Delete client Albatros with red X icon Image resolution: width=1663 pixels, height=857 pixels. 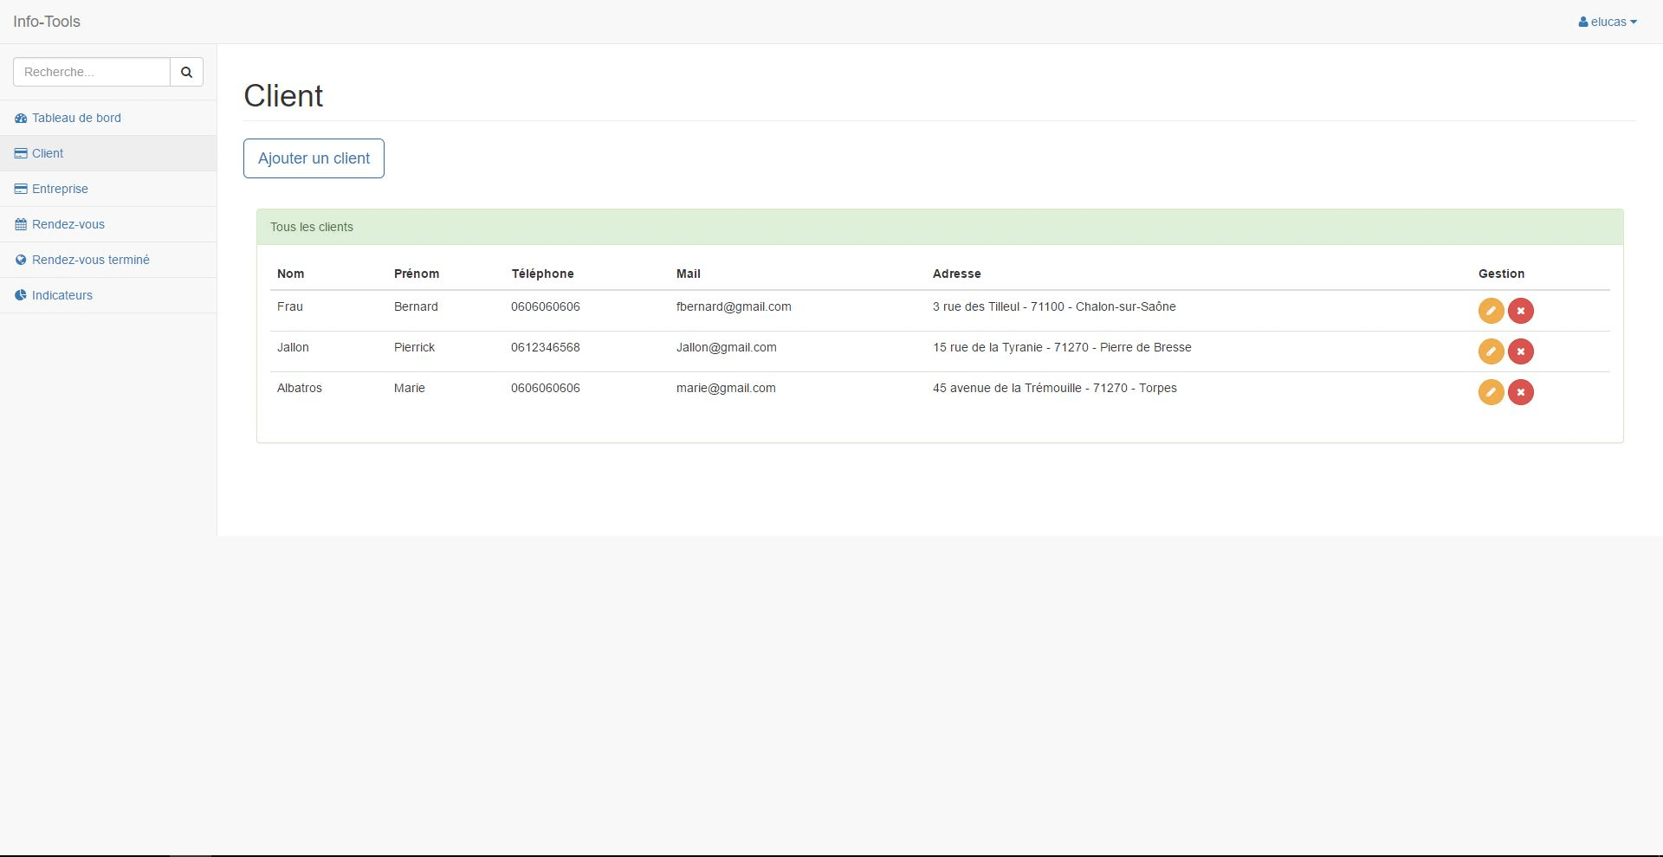[x=1521, y=392]
